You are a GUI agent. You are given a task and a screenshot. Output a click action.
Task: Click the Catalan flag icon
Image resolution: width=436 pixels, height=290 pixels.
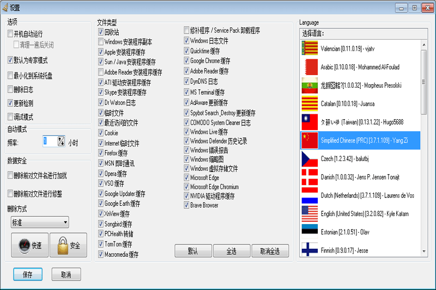[310, 103]
